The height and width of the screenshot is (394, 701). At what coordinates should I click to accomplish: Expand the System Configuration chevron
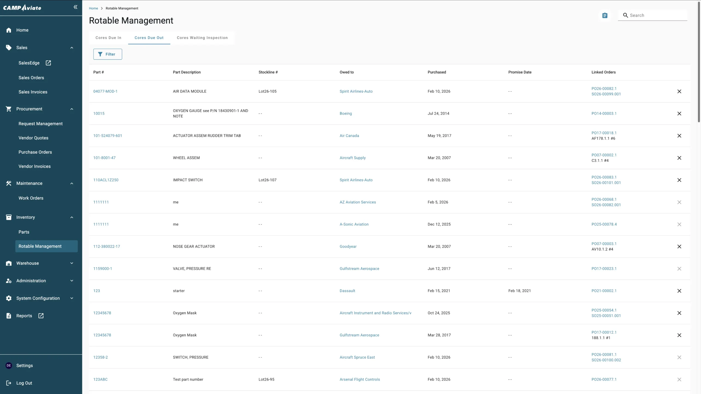pos(72,298)
